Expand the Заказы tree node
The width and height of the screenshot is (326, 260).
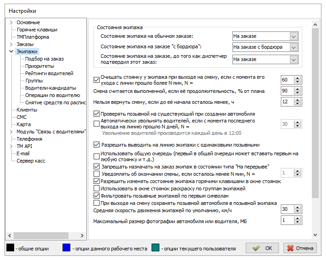11,44
